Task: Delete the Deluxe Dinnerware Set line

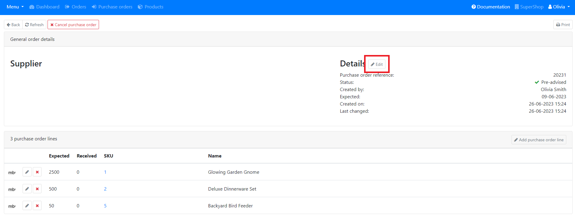Action: (x=37, y=189)
